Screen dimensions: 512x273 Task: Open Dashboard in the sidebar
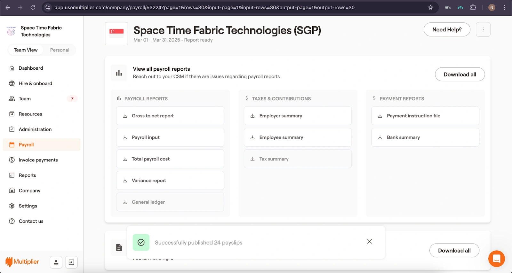point(42,68)
